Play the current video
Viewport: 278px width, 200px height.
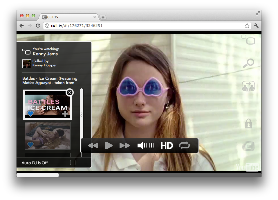tap(109, 146)
